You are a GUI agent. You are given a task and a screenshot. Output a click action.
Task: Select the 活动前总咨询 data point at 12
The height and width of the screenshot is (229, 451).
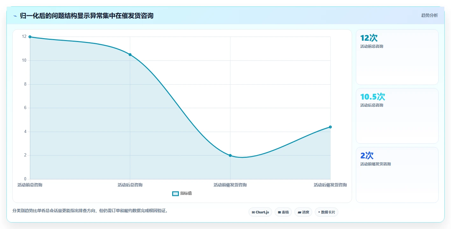tap(30, 37)
